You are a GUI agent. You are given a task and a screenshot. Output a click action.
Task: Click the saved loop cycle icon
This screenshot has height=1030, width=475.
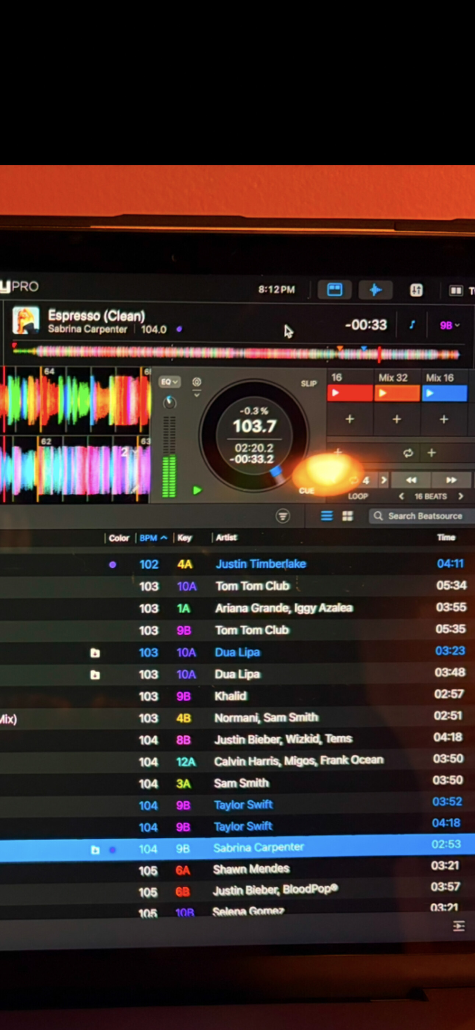[408, 453]
